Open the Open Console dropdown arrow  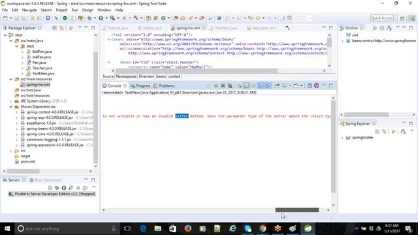tap(302, 86)
